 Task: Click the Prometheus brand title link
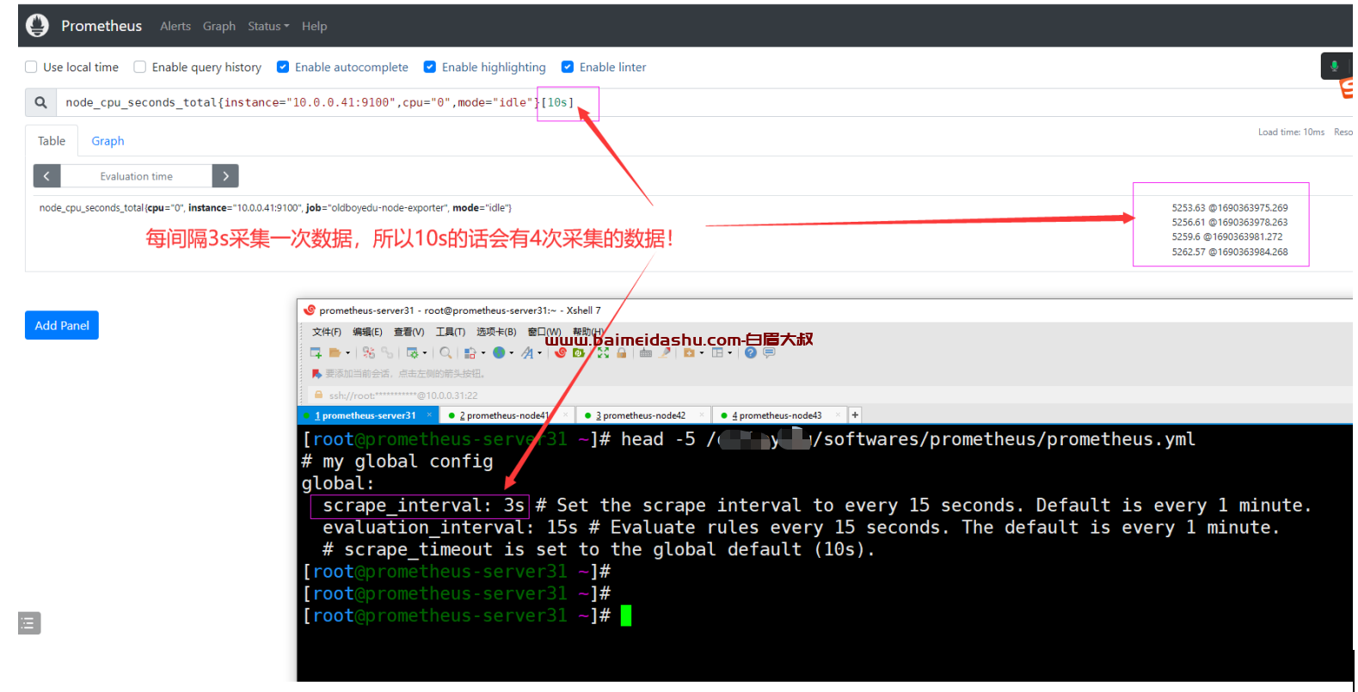pyautogui.click(x=101, y=26)
